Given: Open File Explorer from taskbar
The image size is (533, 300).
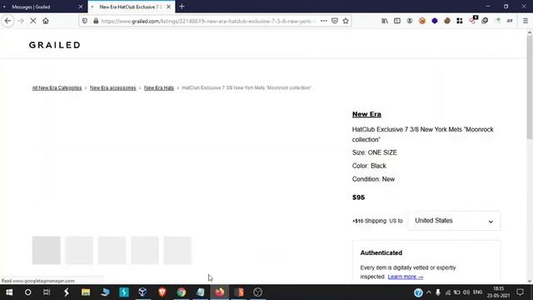Looking at the screenshot, I should tap(86, 292).
